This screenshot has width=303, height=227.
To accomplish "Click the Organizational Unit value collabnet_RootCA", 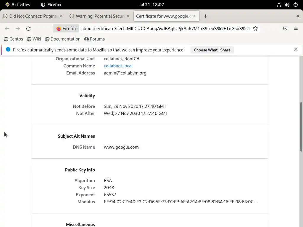I will coord(122,59).
